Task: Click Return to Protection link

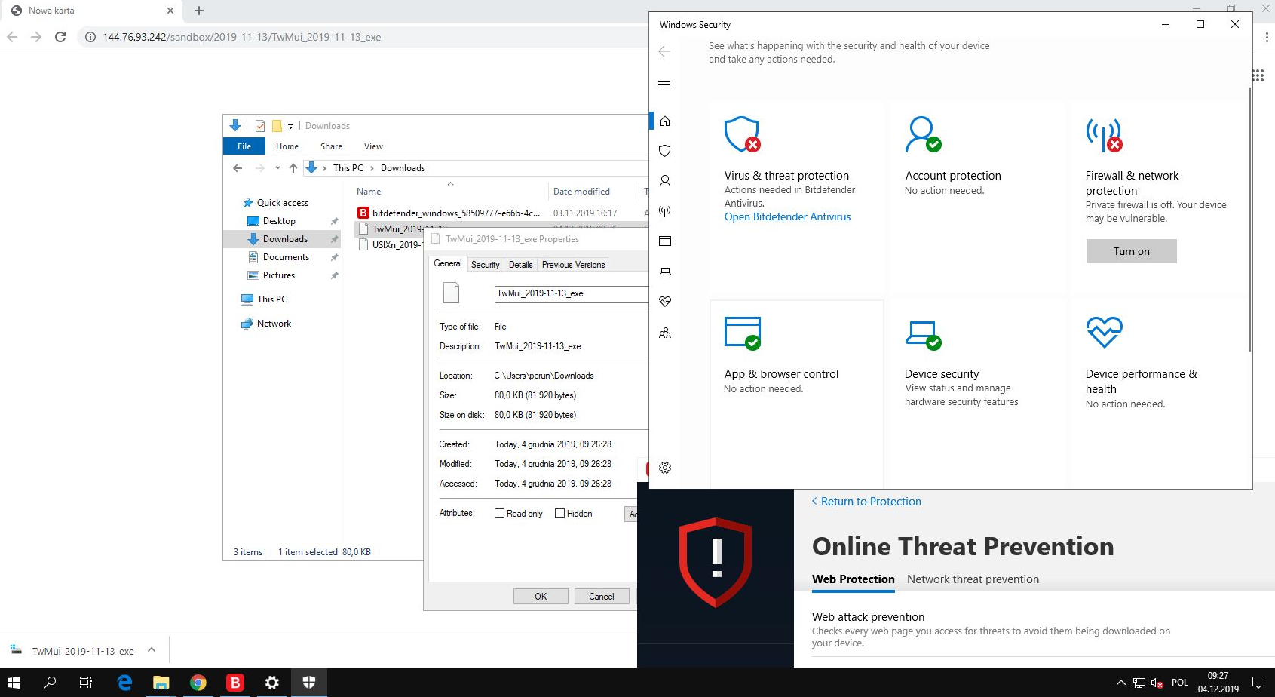Action: 870,502
